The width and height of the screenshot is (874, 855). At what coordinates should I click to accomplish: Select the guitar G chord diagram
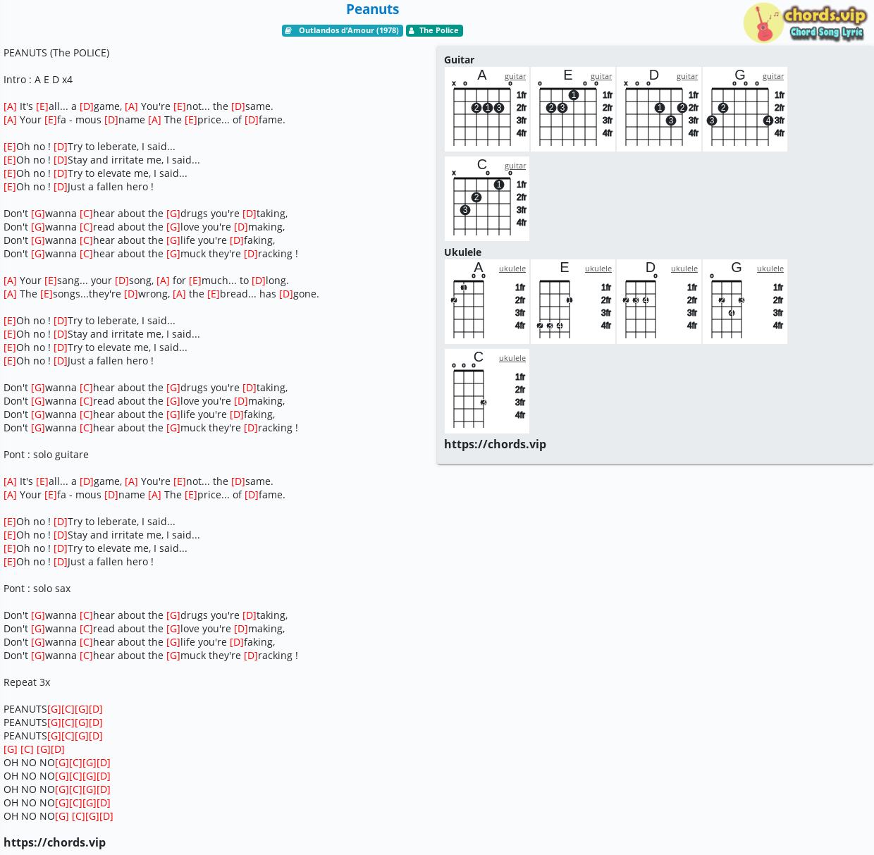point(745,109)
